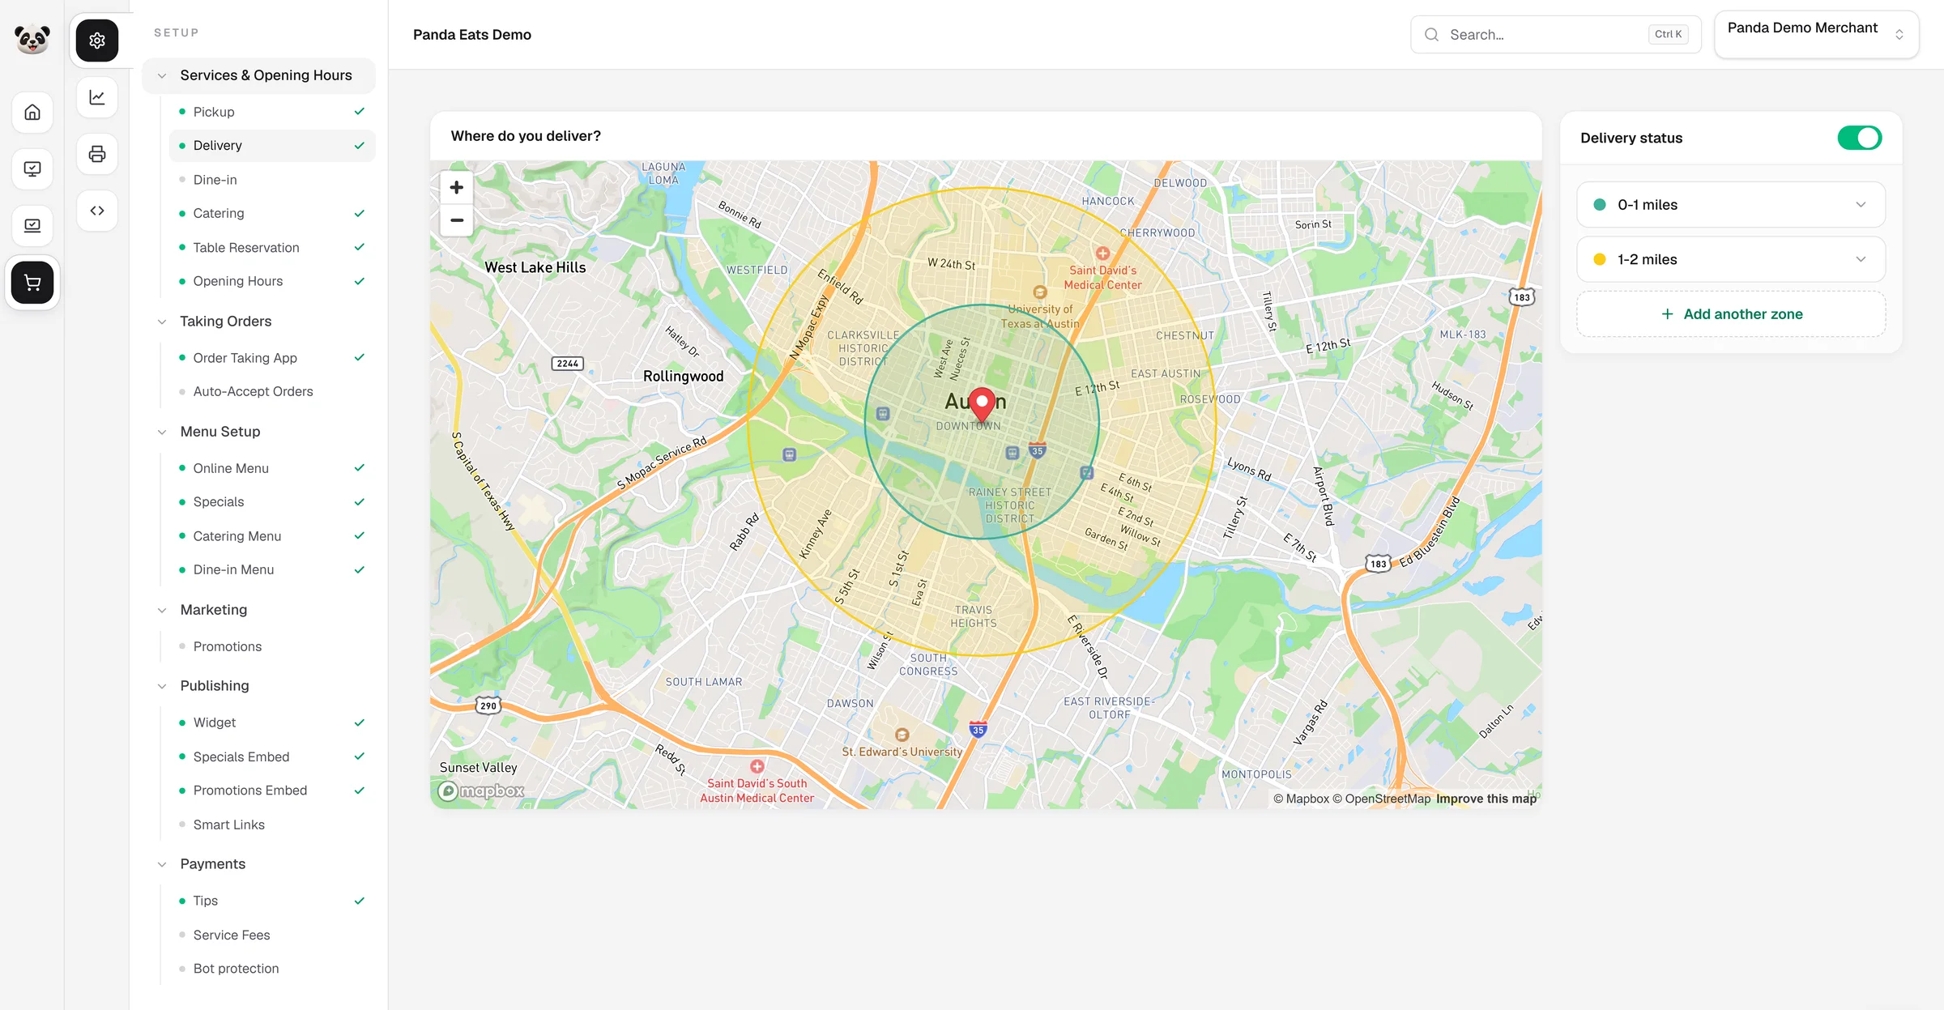
Task: Click the Widget completed checkmark
Action: pyautogui.click(x=360, y=722)
